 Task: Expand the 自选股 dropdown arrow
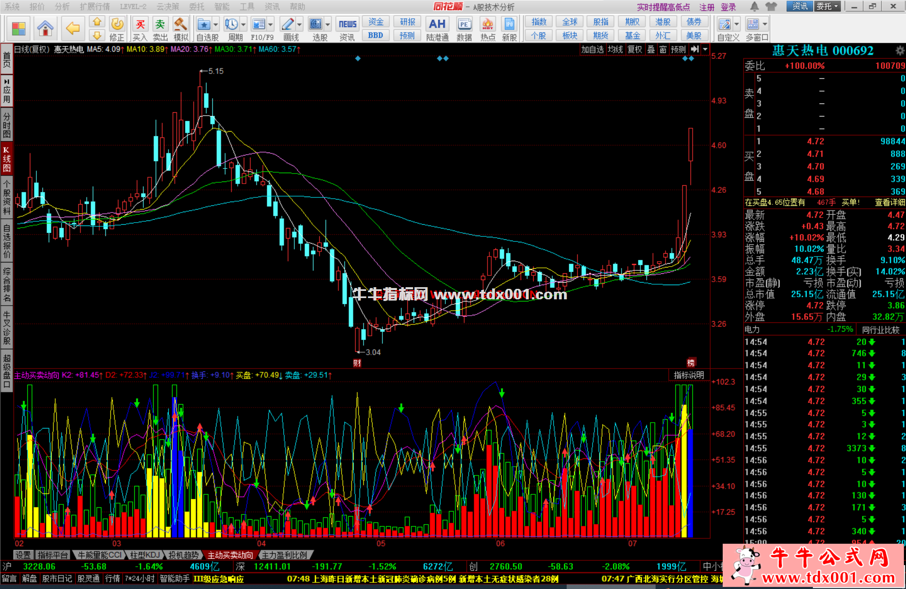pyautogui.click(x=216, y=24)
